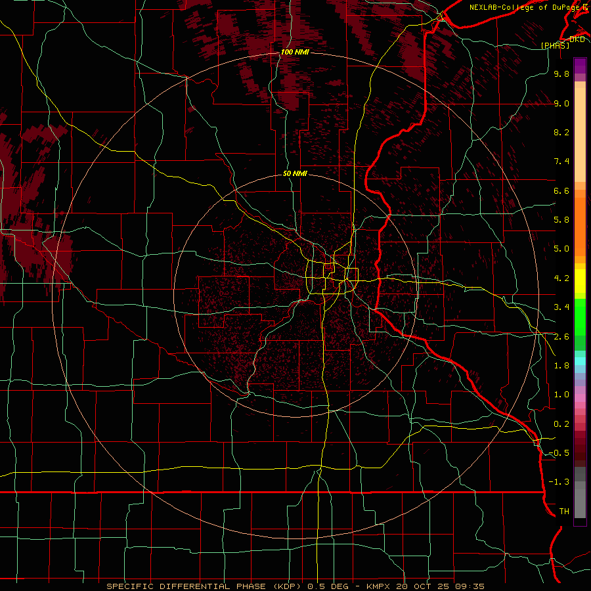Click the 100 NMI range ring label
Viewport: 591px width, 591px height.
coord(295,52)
